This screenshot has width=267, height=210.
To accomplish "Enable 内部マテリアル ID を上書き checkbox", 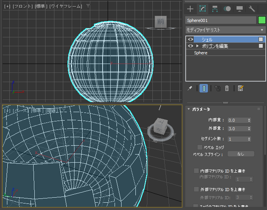I will 196,171.
